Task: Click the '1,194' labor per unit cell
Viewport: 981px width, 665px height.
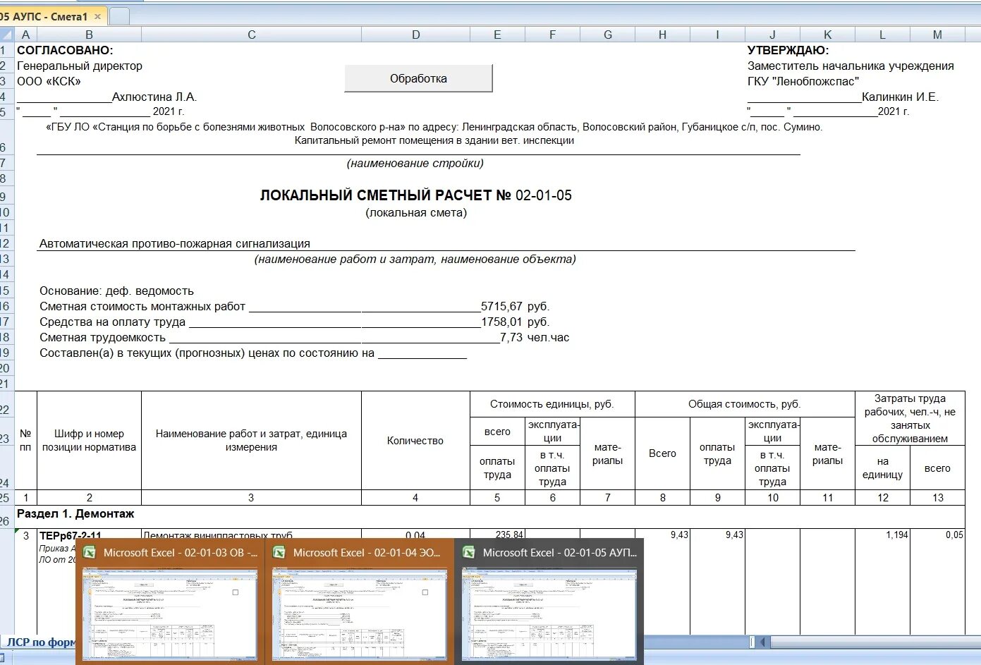Action: point(896,535)
